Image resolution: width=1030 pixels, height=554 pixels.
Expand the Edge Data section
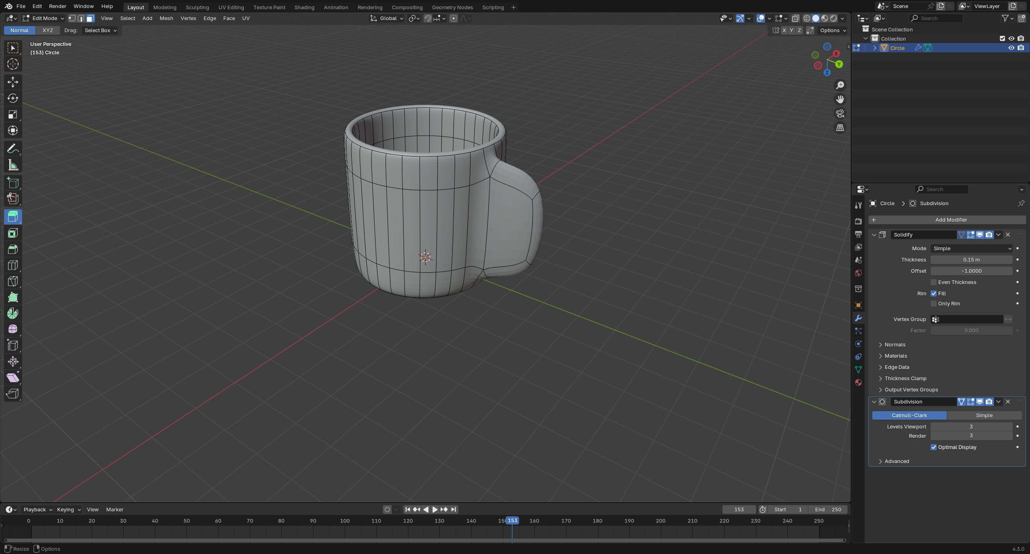896,367
